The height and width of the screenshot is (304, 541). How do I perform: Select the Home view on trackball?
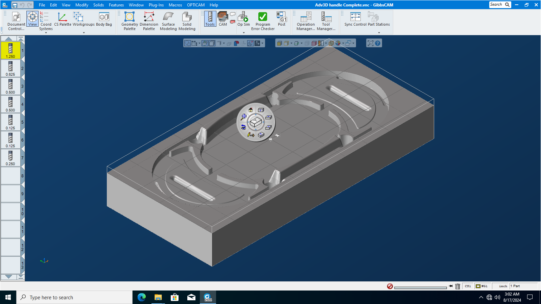point(251,110)
